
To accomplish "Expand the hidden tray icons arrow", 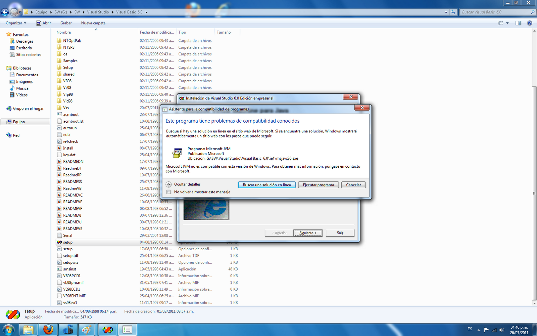I will pyautogui.click(x=479, y=330).
